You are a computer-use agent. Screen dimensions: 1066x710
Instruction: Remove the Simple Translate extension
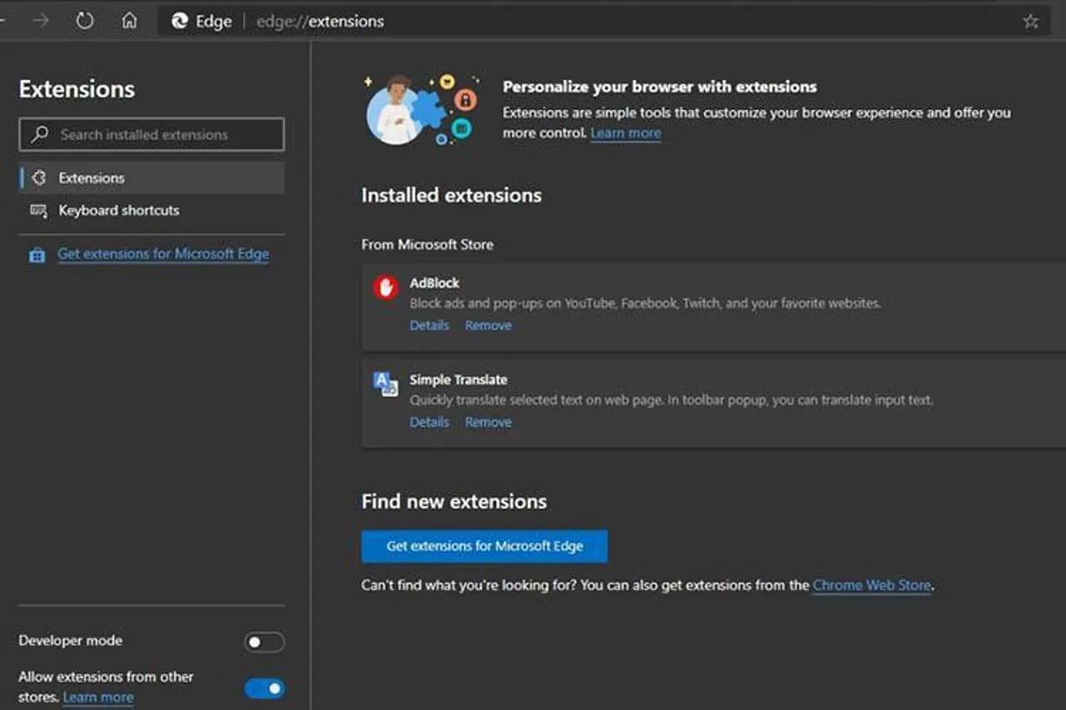coord(488,422)
